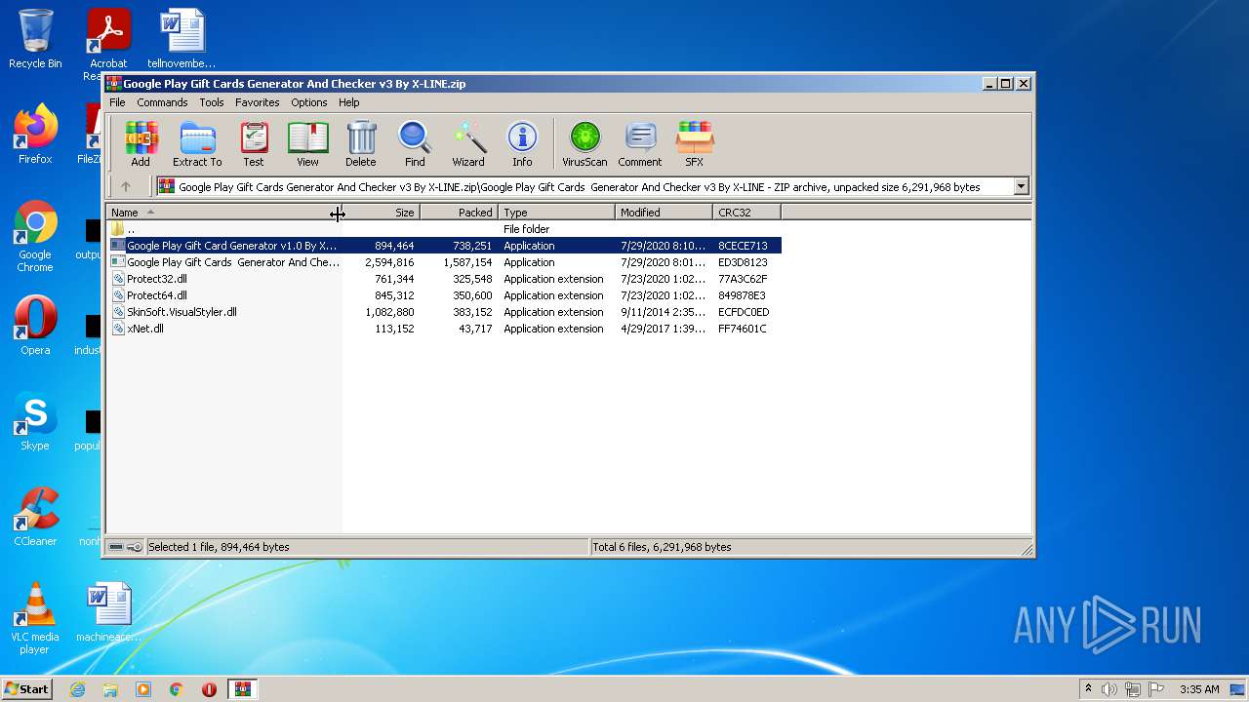Image resolution: width=1249 pixels, height=702 pixels.
Task: Open the Options menu
Action: (x=309, y=102)
